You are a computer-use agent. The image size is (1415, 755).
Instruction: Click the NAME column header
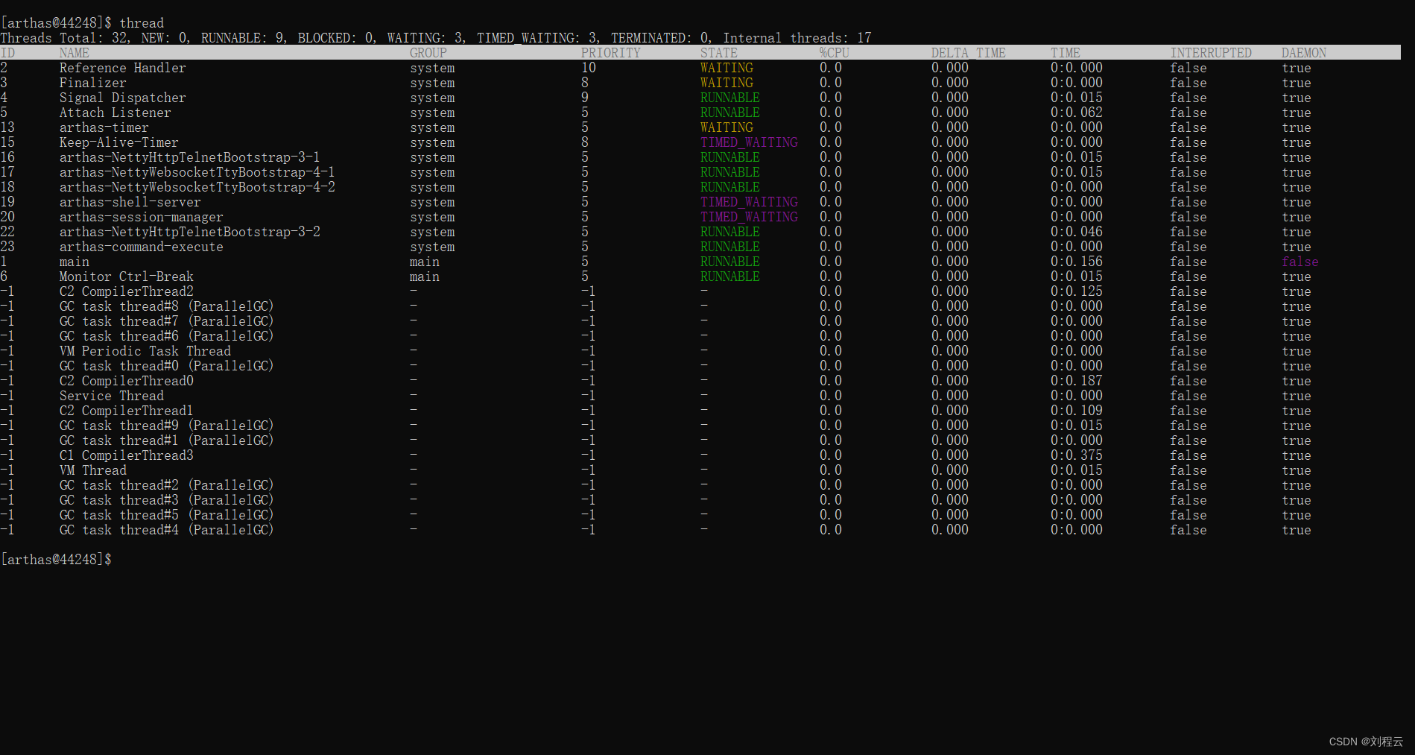[75, 53]
